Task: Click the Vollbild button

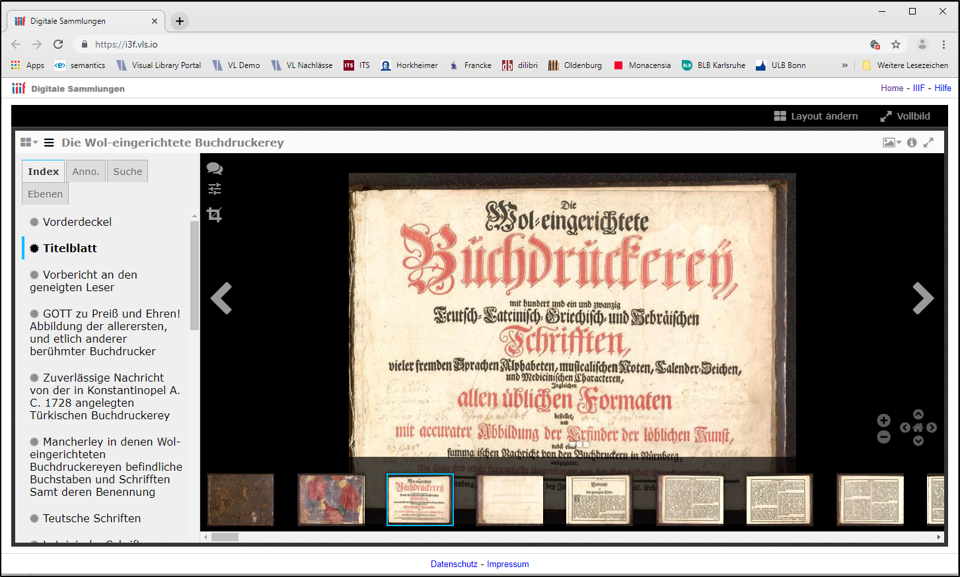Action: click(x=905, y=116)
